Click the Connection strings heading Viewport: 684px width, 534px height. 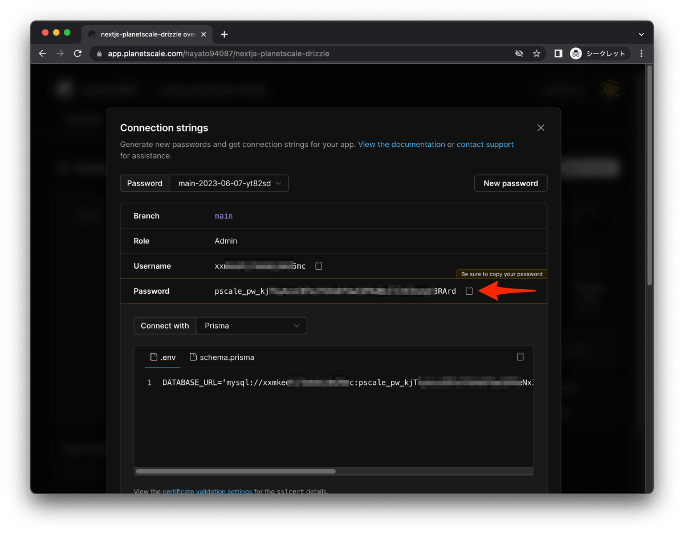pyautogui.click(x=164, y=128)
